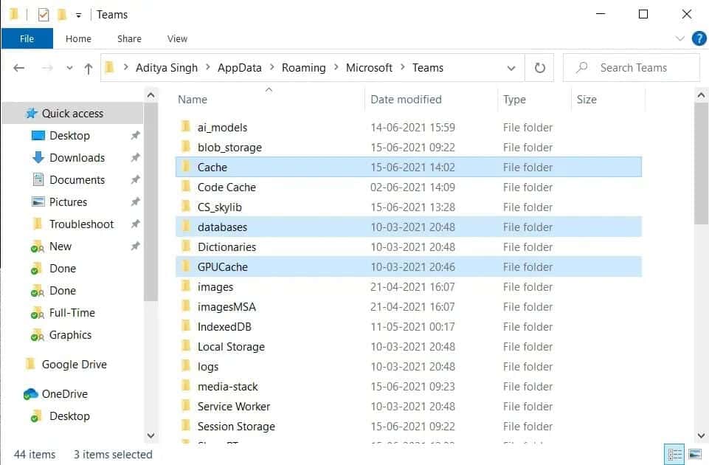
Task: Select the Service Worker folder name
Action: click(234, 406)
